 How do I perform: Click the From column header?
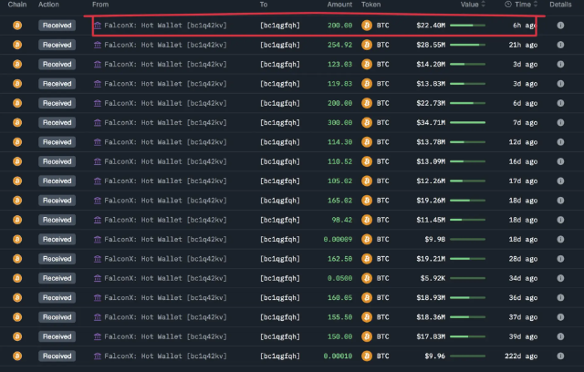point(100,5)
